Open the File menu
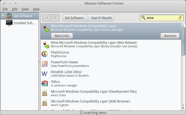Viewport: 186px width, 115px height. [5, 9]
